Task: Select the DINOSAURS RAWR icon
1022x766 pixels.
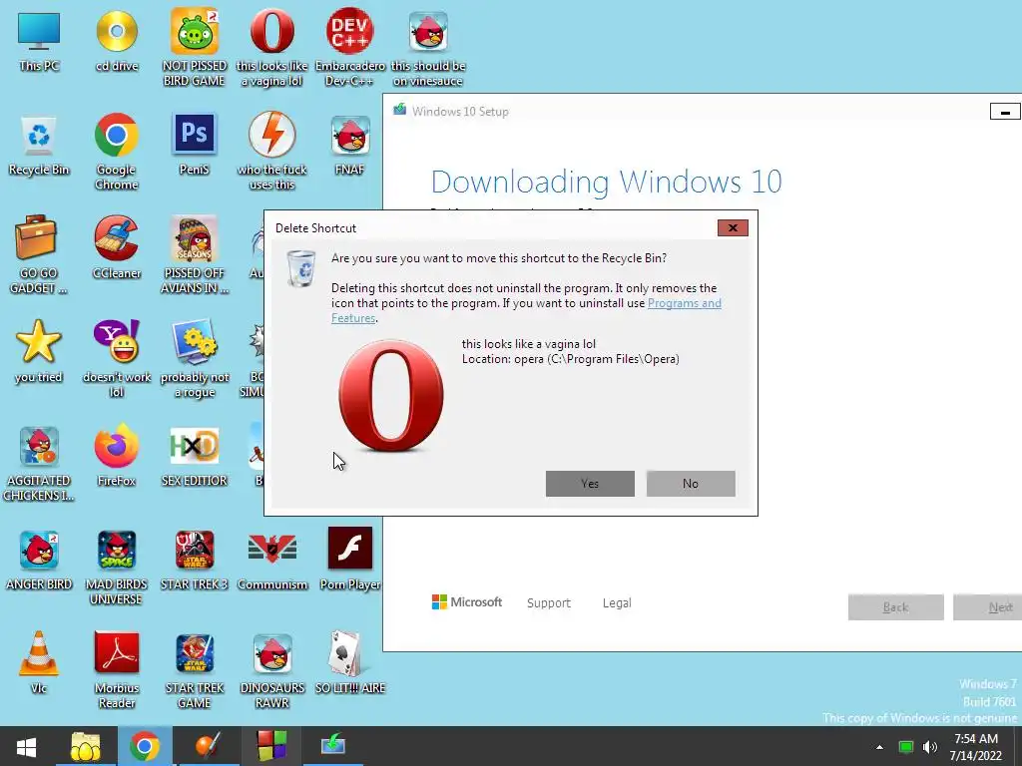Action: coord(271,669)
